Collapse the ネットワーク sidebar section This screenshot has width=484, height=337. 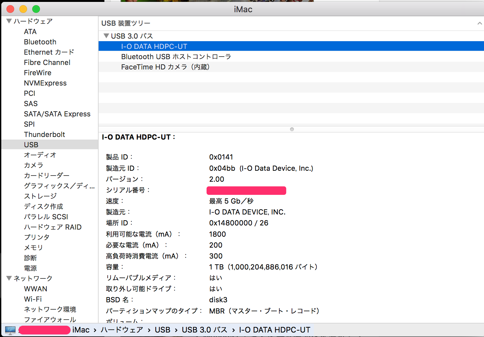pos(9,278)
